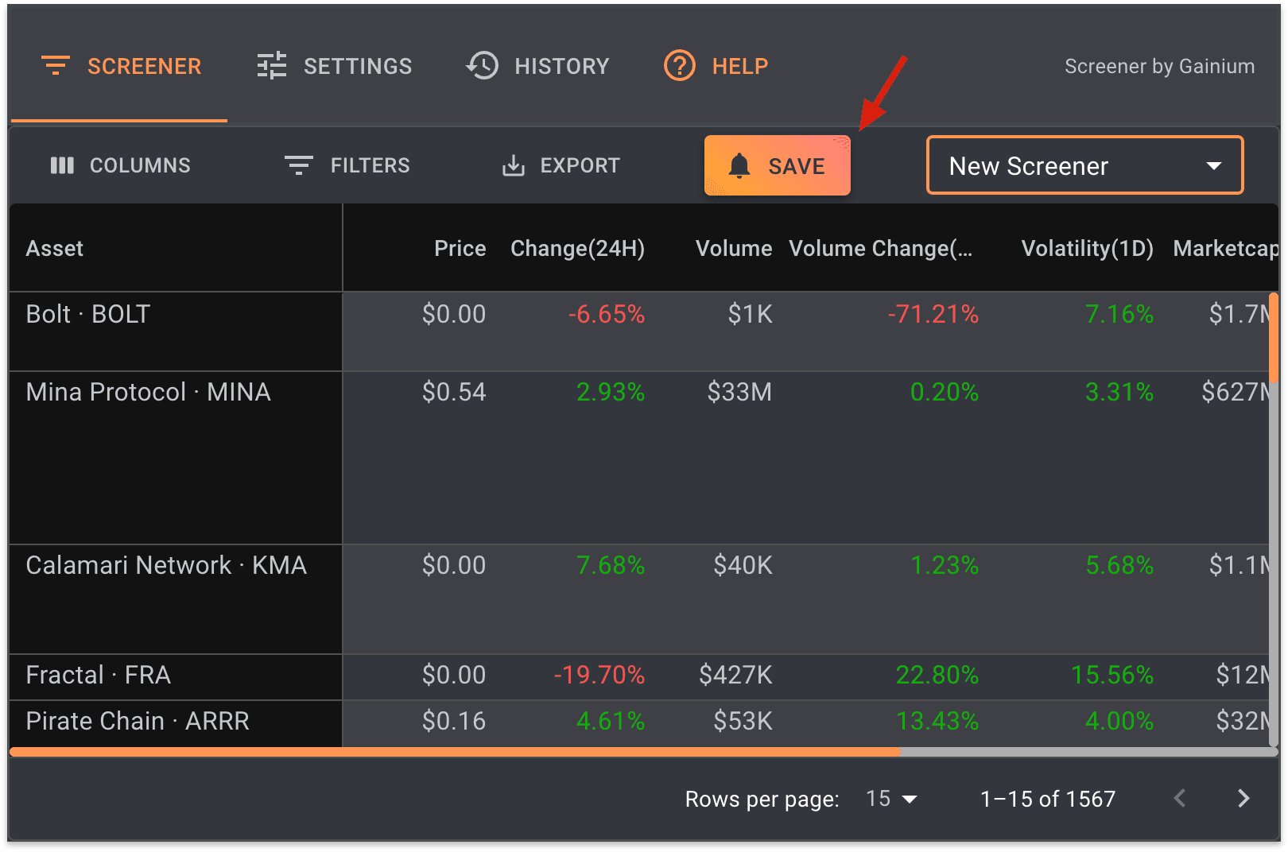The width and height of the screenshot is (1288, 852).
Task: Sort by Change(24H) column header
Action: (577, 249)
